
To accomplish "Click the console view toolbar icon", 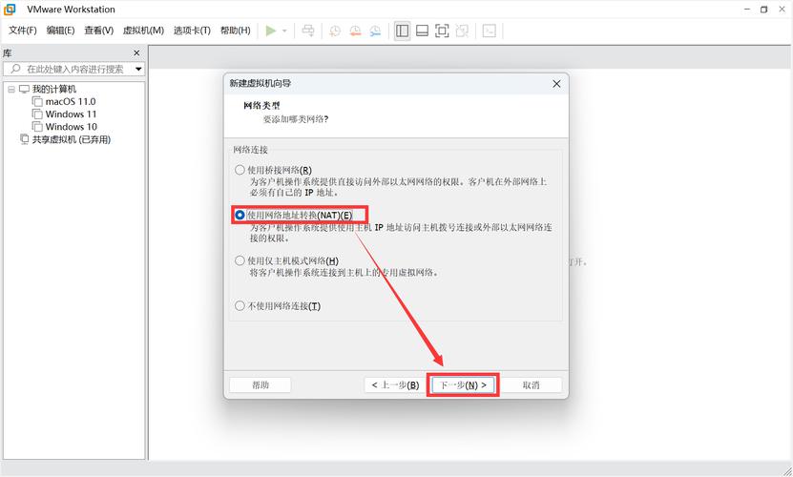I will (x=489, y=31).
